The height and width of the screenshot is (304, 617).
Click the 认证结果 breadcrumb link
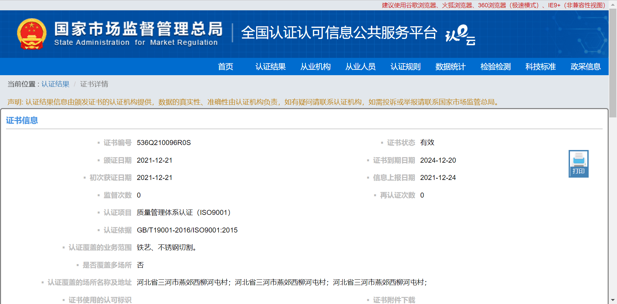coord(55,84)
